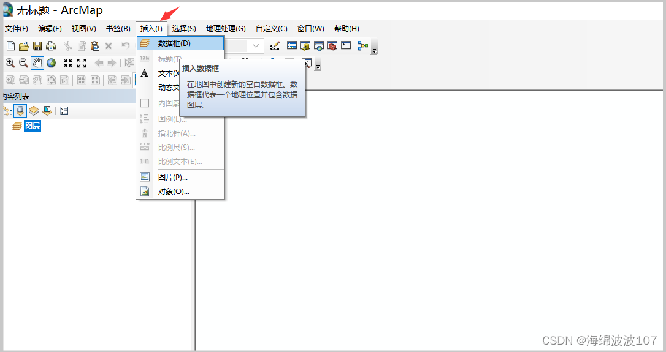The image size is (666, 352).
Task: Toggle the Pan hand tool
Action: pos(37,63)
